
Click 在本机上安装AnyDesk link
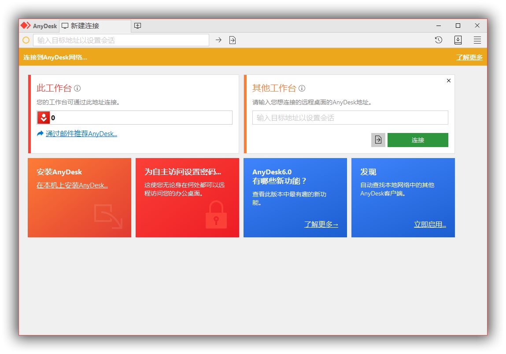pyautogui.click(x=72, y=185)
